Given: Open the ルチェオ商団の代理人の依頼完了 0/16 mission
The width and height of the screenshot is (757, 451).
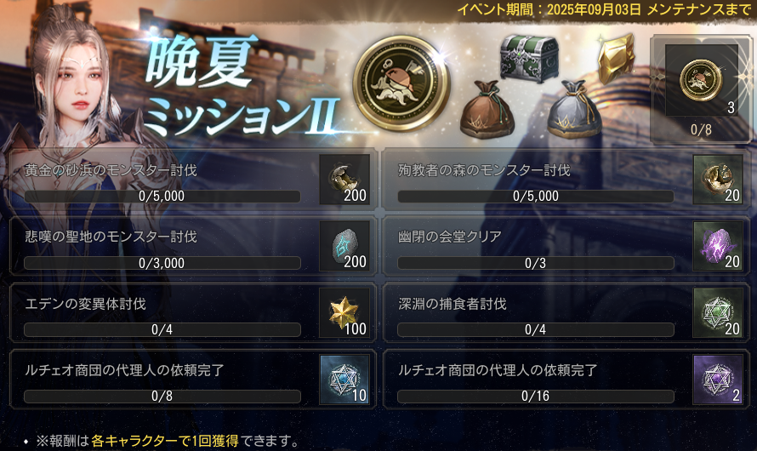Looking at the screenshot, I should (566, 380).
